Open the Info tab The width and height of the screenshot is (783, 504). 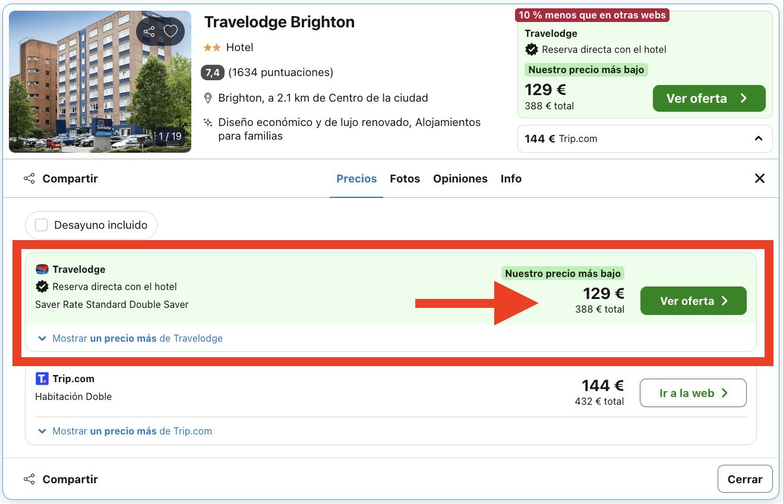[511, 178]
